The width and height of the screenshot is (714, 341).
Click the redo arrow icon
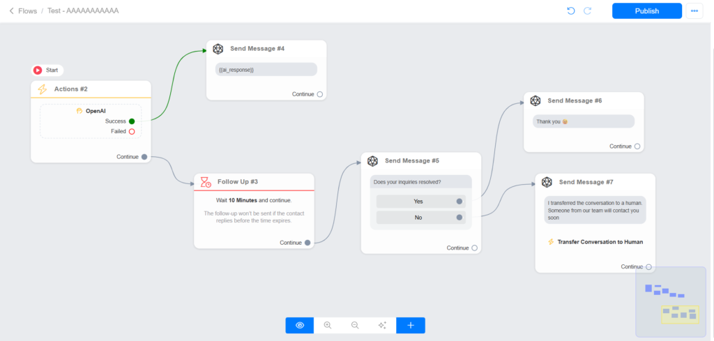click(588, 11)
